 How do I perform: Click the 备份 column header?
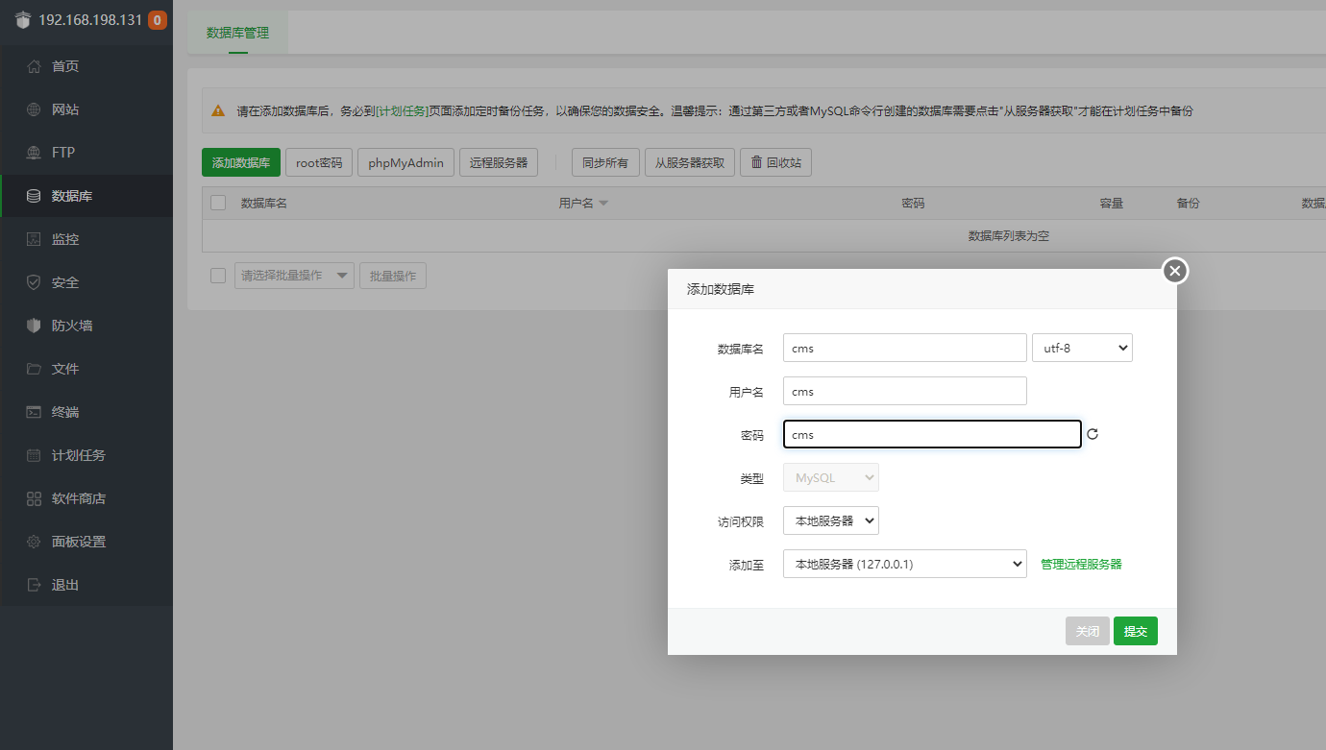coord(1188,204)
